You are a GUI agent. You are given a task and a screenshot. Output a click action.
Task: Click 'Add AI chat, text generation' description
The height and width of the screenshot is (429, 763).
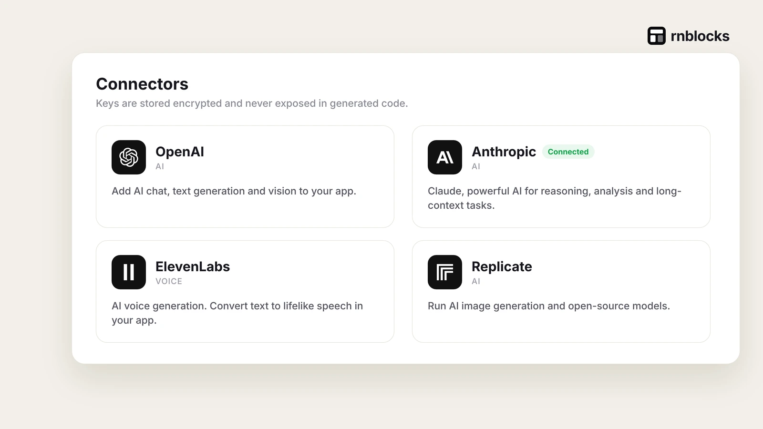click(x=234, y=191)
